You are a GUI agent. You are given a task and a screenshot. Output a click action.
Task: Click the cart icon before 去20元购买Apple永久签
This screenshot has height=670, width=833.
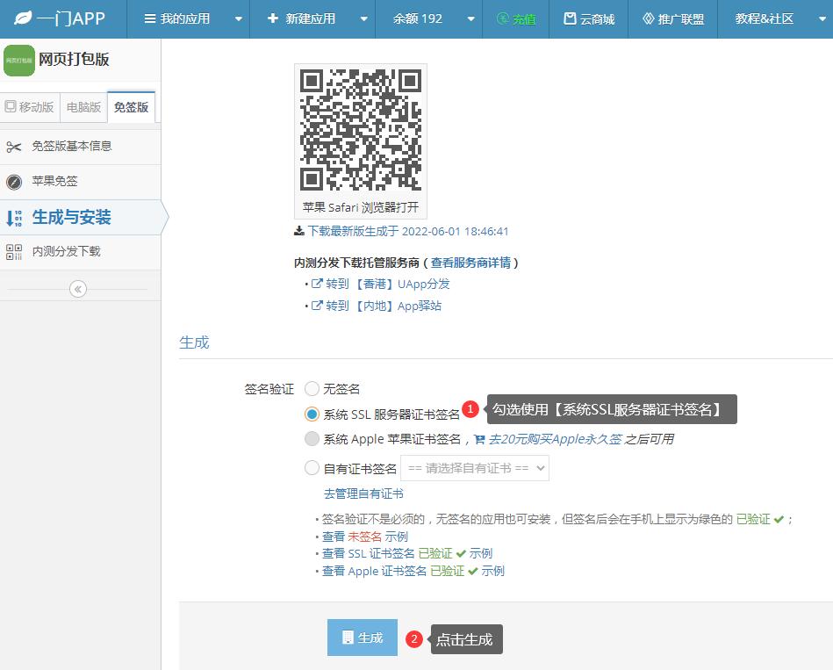(x=479, y=439)
